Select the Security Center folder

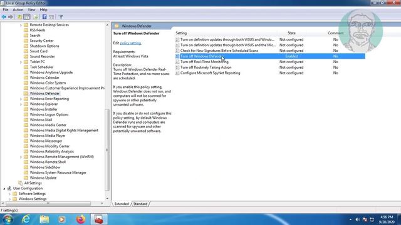point(42,41)
